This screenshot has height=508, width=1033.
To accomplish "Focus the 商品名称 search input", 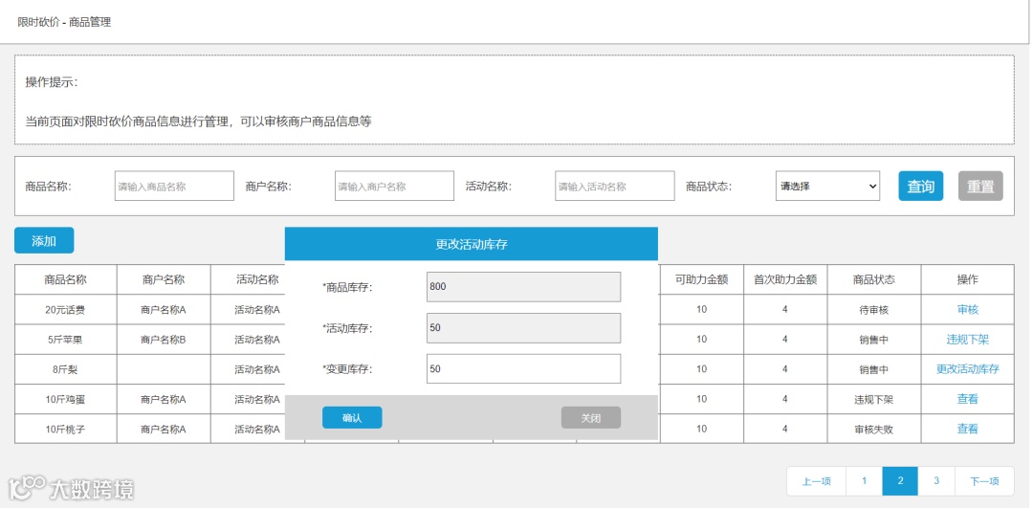I will click(x=174, y=186).
